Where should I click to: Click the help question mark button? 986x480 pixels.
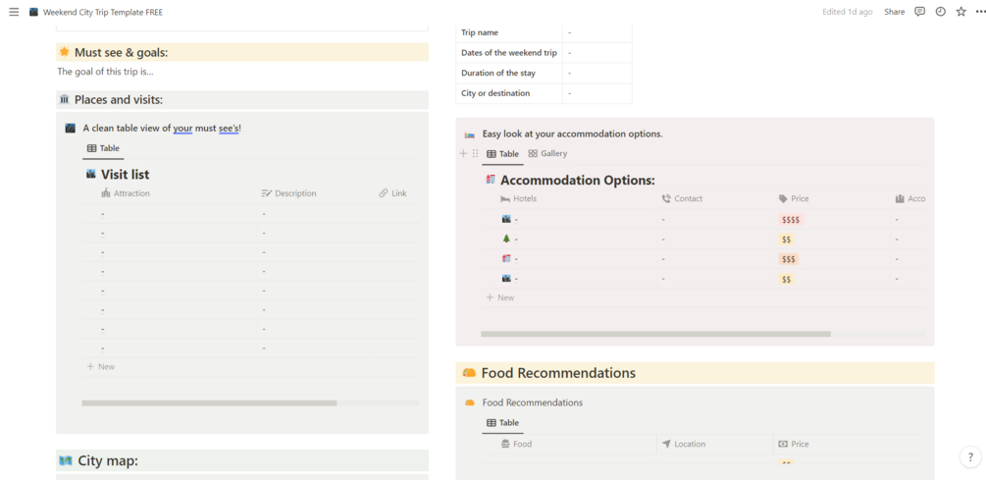click(x=970, y=457)
